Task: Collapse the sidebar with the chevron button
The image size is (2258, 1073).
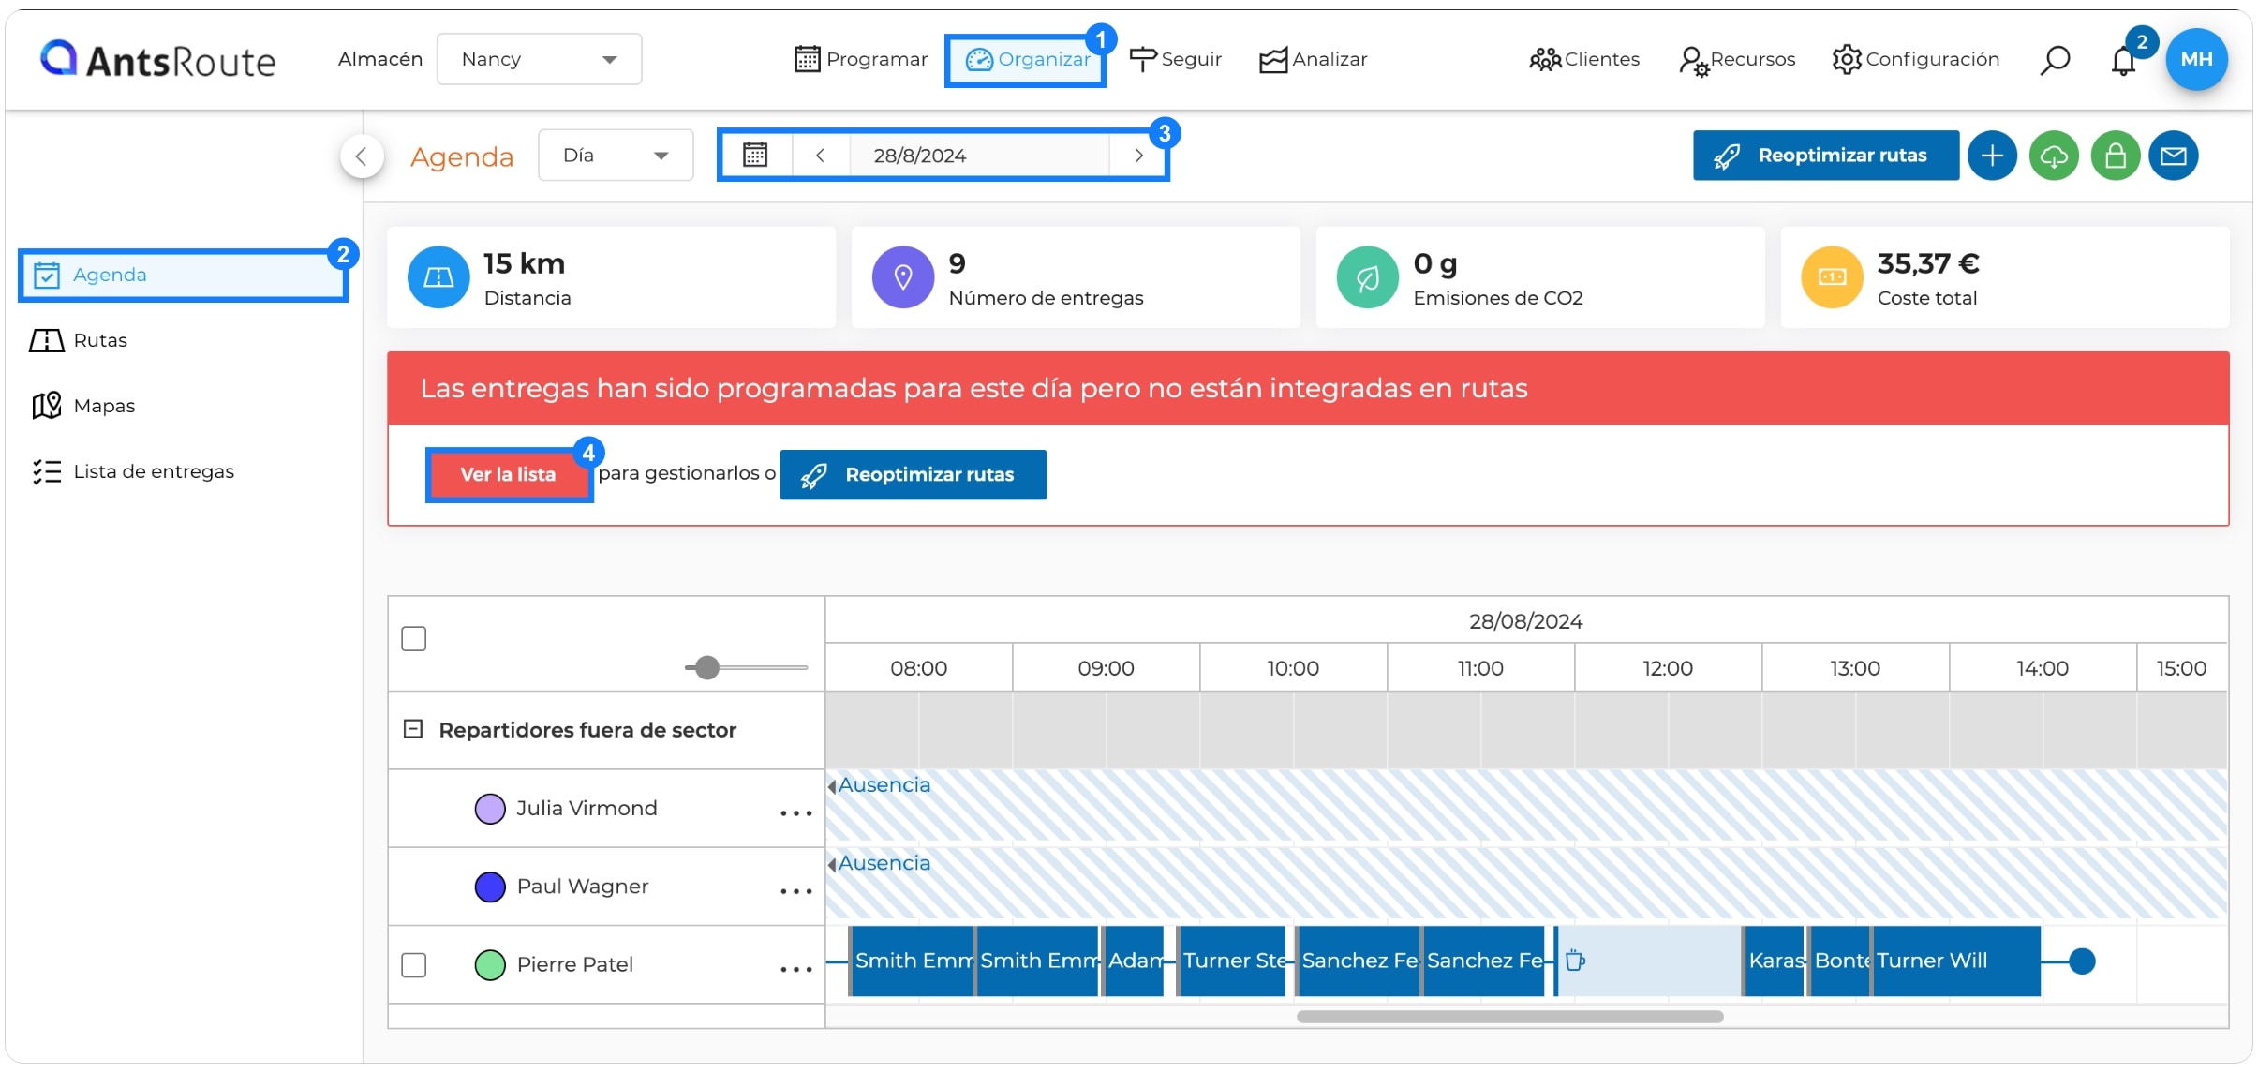Action: [362, 156]
